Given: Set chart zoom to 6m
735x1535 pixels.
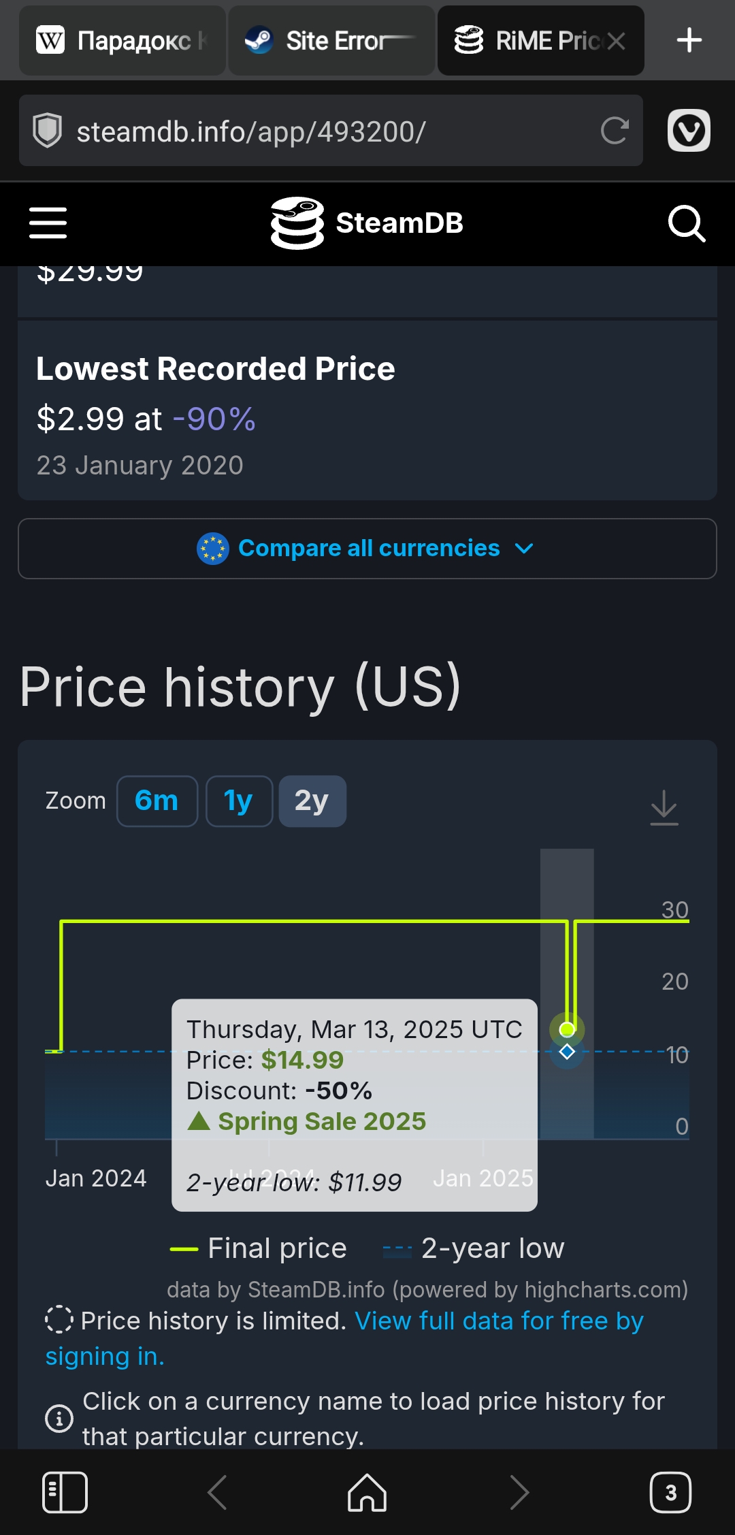Looking at the screenshot, I should [x=157, y=801].
